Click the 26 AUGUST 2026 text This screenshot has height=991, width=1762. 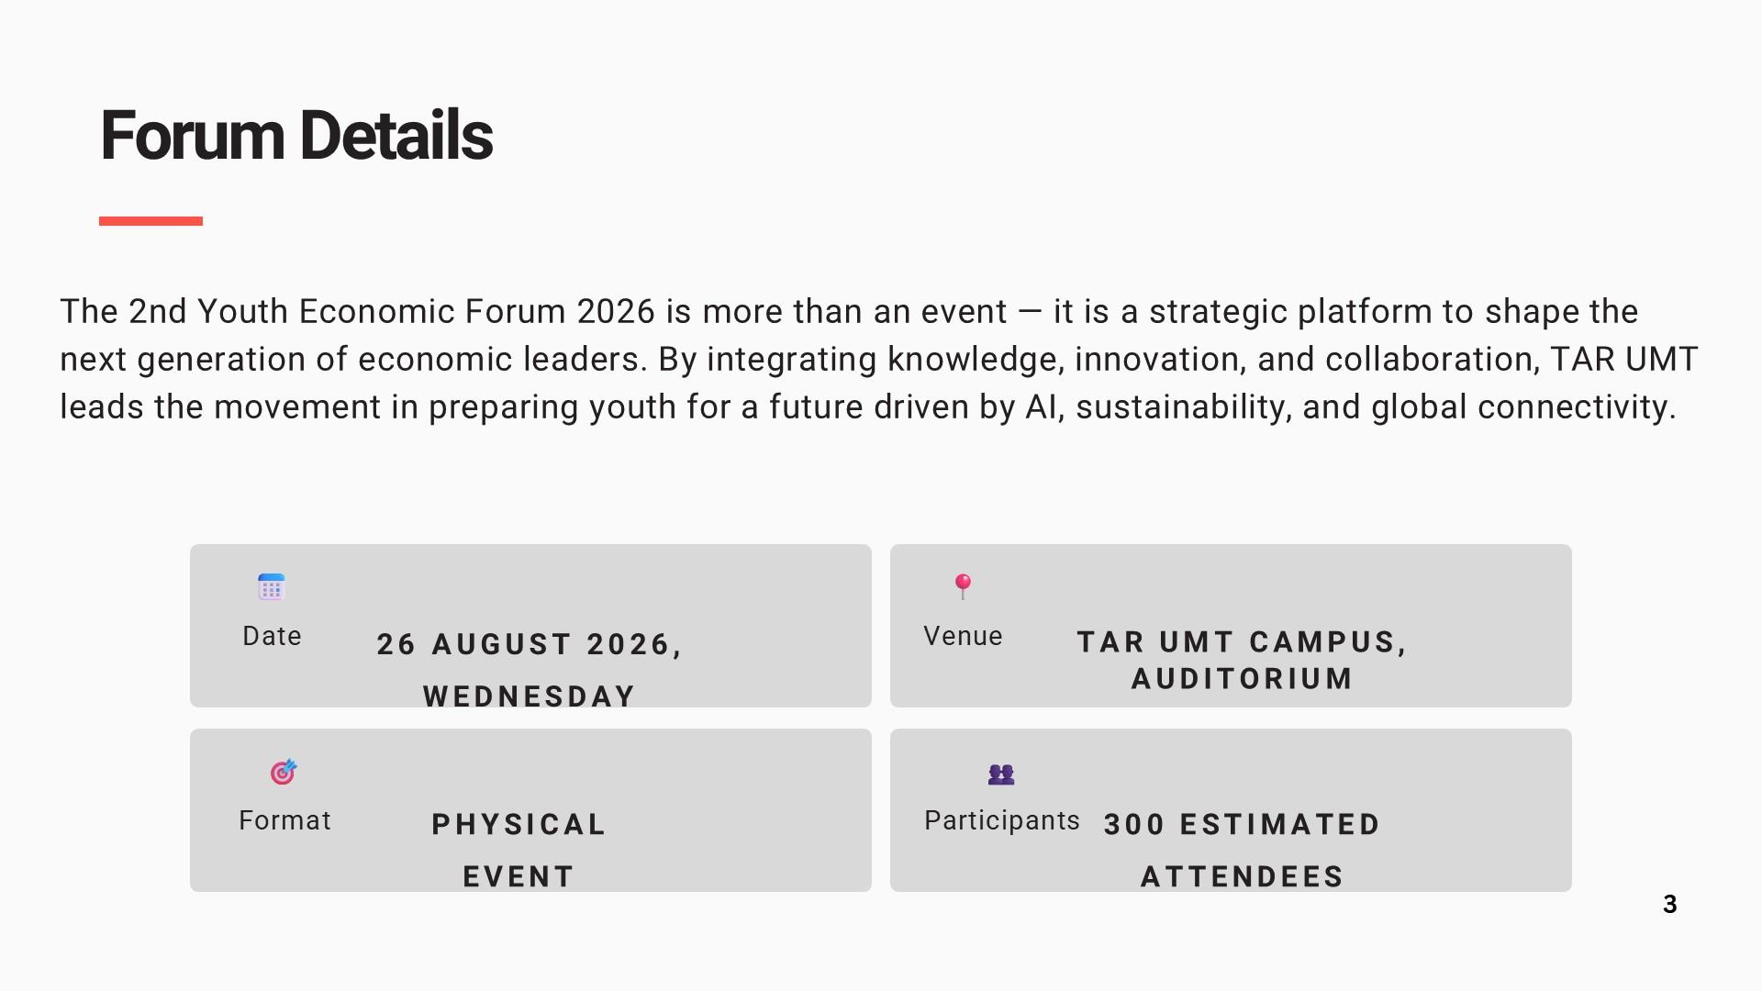coord(530,644)
